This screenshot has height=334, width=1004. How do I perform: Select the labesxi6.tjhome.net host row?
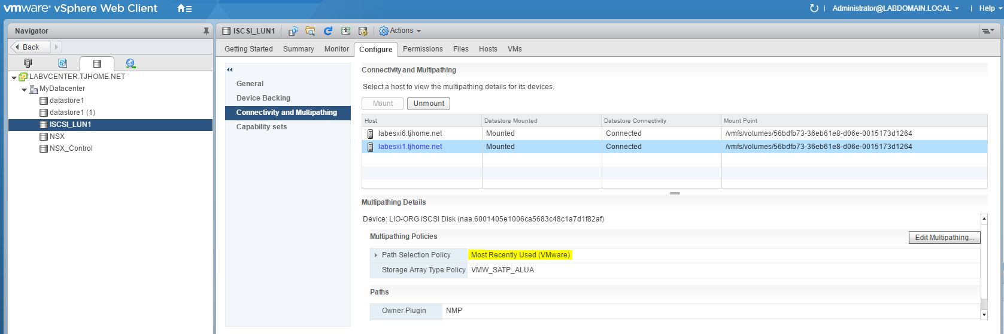point(675,133)
